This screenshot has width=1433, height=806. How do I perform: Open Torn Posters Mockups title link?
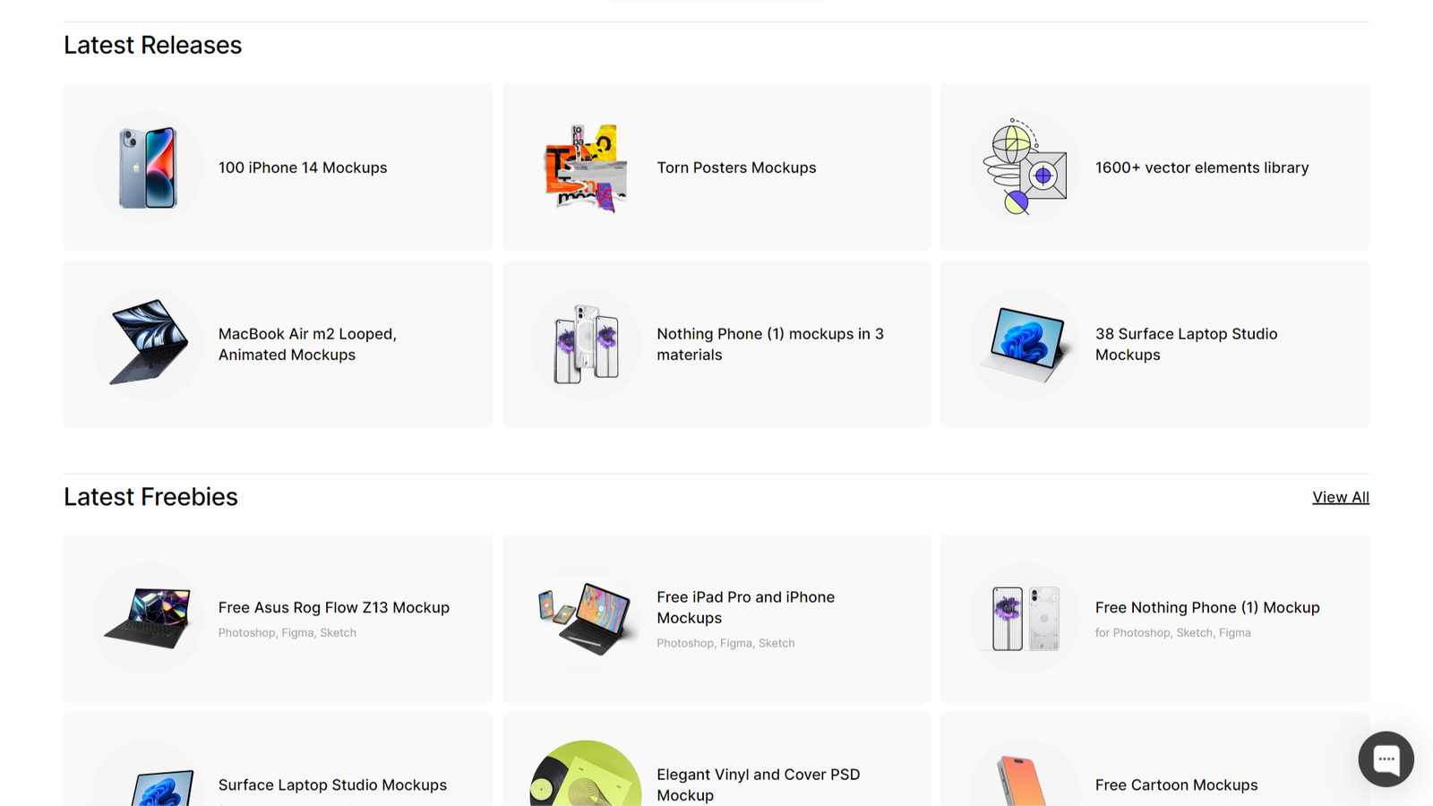coord(736,167)
